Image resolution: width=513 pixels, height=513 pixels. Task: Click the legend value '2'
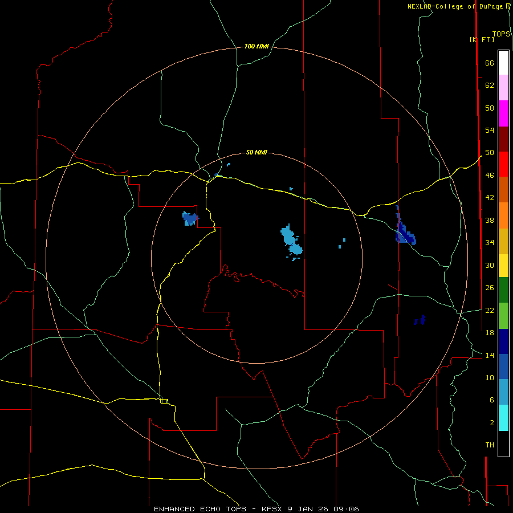click(x=492, y=422)
